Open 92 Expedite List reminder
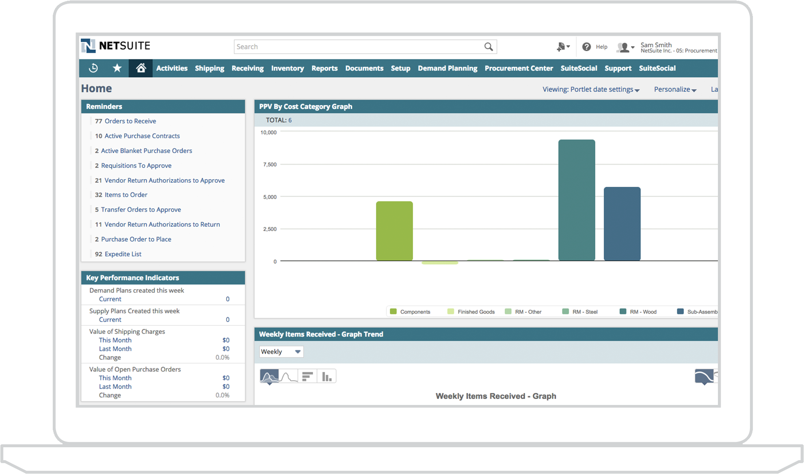Image resolution: width=804 pixels, height=474 pixels. (118, 254)
